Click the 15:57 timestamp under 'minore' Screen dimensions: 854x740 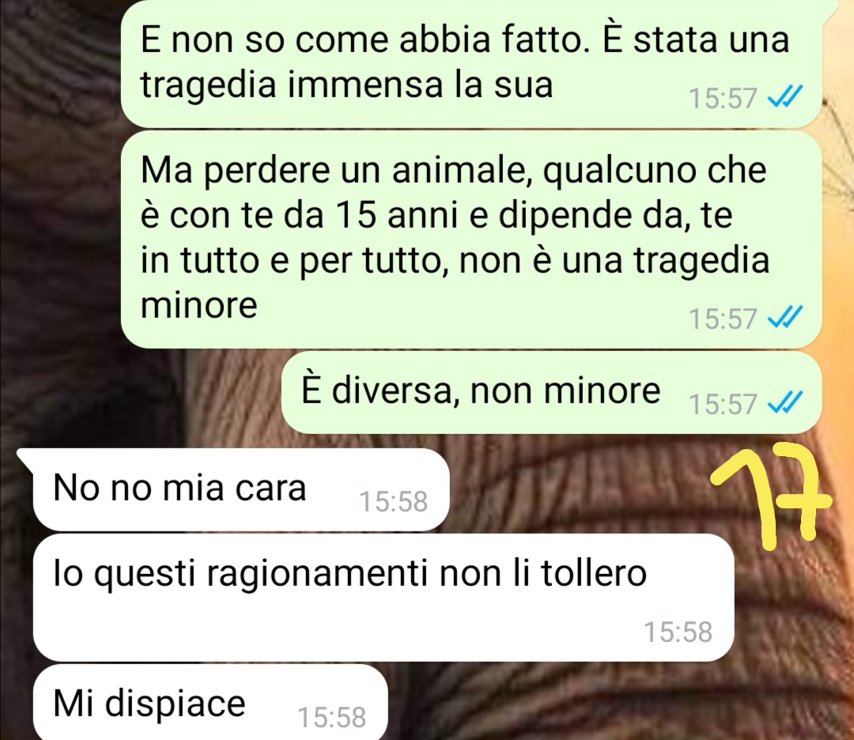click(723, 318)
